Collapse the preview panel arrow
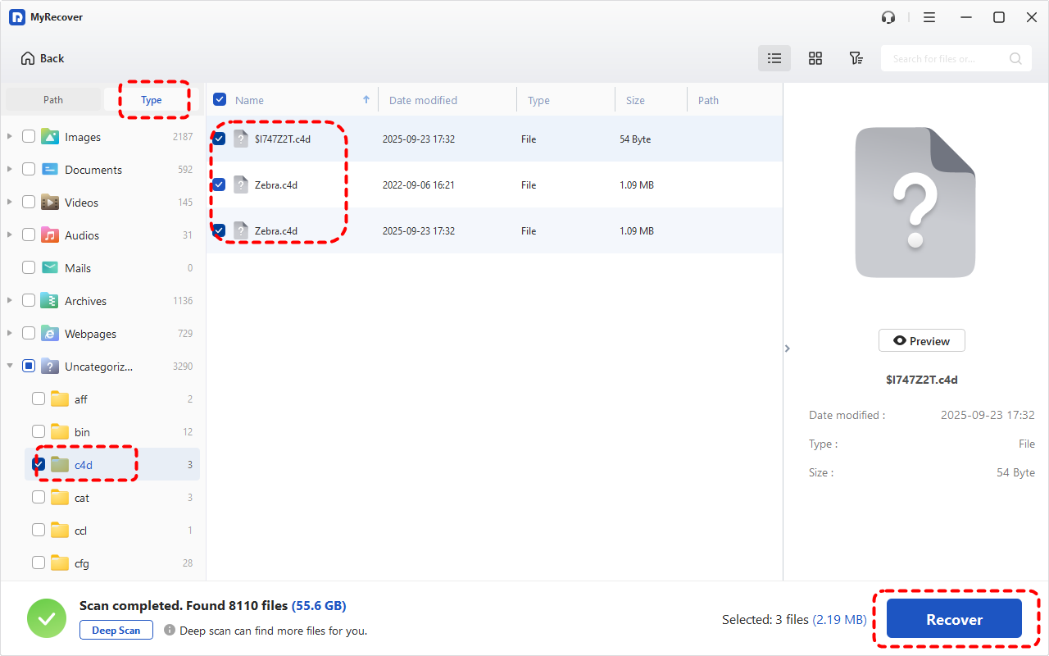Image resolution: width=1049 pixels, height=656 pixels. tap(787, 348)
